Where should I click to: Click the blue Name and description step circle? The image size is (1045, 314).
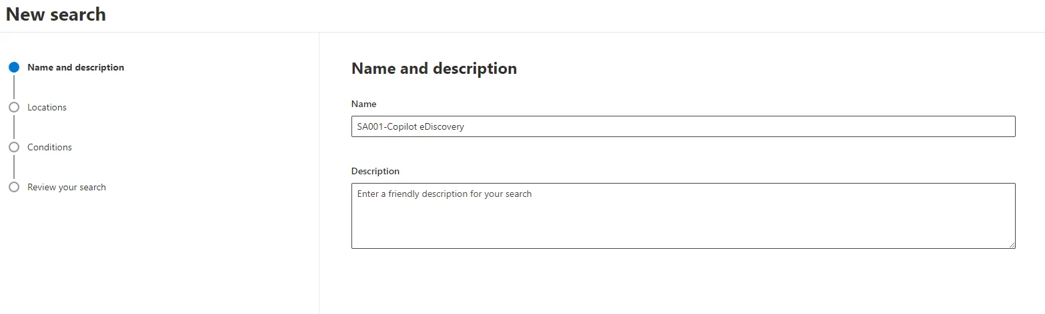14,67
